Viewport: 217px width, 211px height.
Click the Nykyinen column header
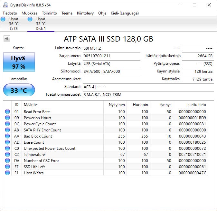pyautogui.click(x=117, y=105)
